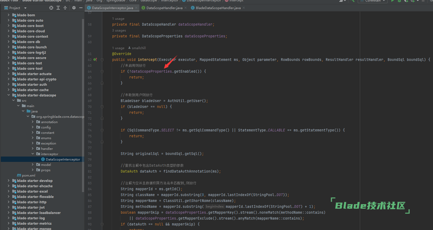Collapse the interceptor package
Viewport: 433px width, 230px height.
33,154
